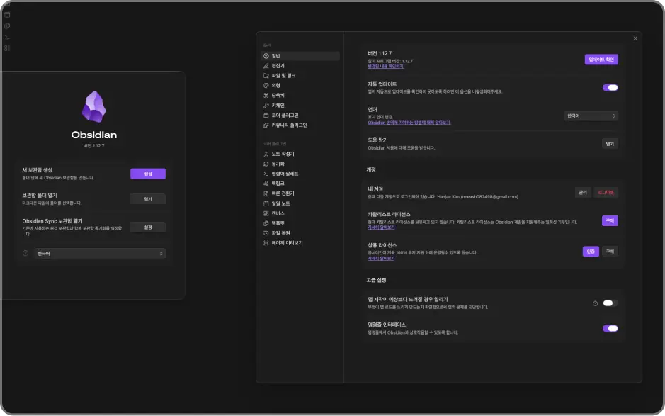Turn off the 명령줄 인터페이스 toggle
This screenshot has height=416, width=665.
click(x=610, y=328)
